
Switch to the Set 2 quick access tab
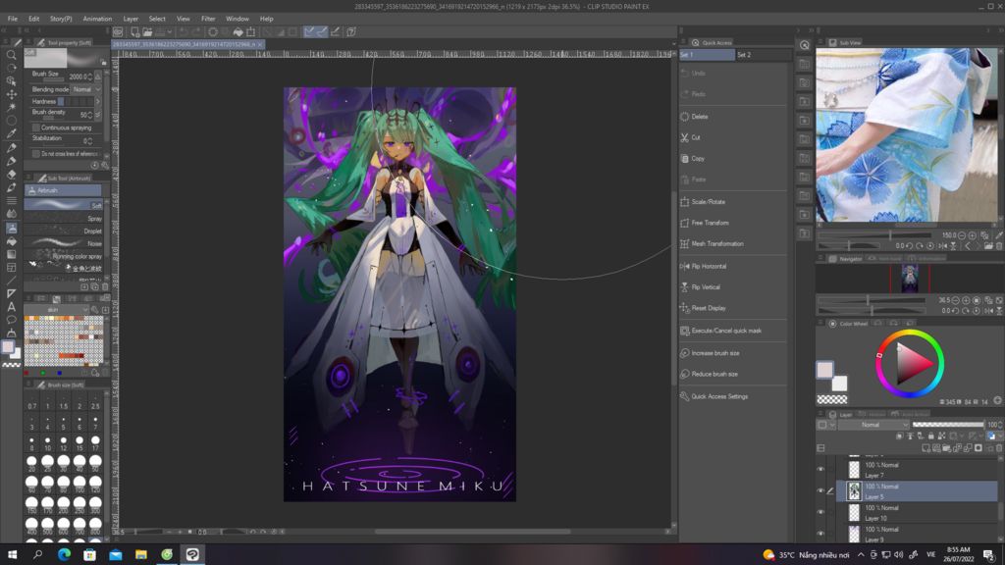click(763, 55)
